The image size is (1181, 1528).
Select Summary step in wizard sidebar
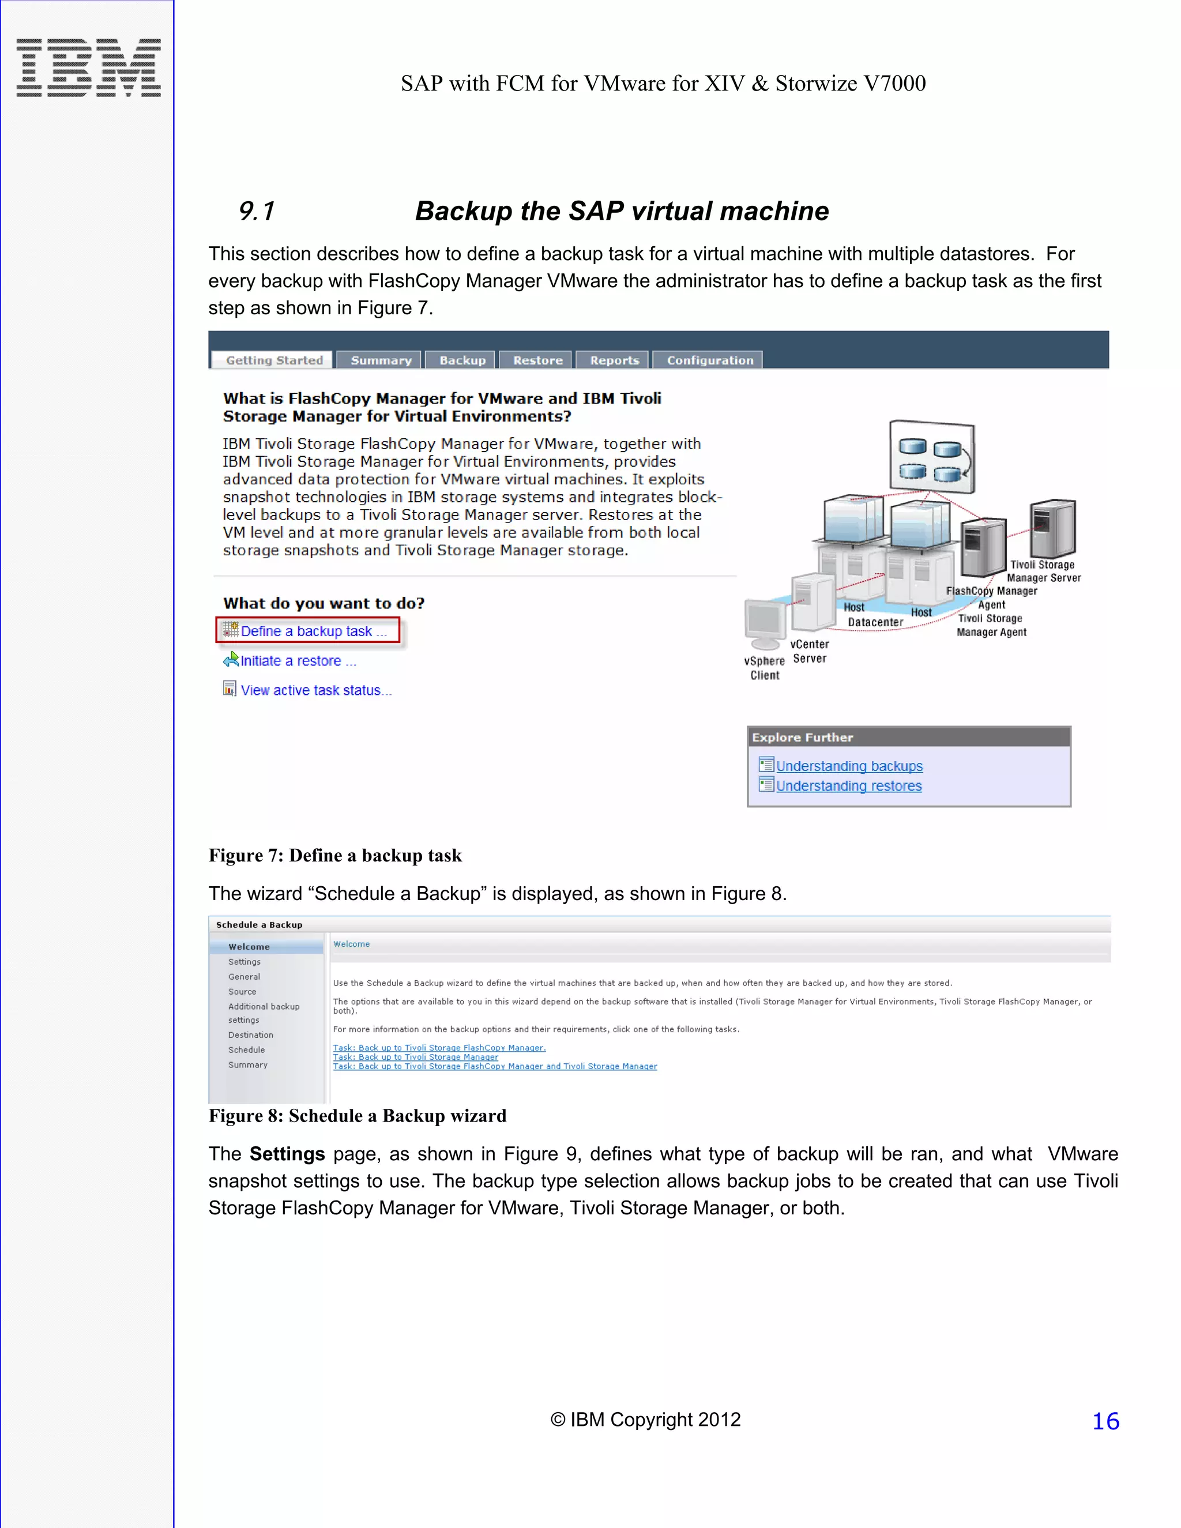pos(247,1064)
